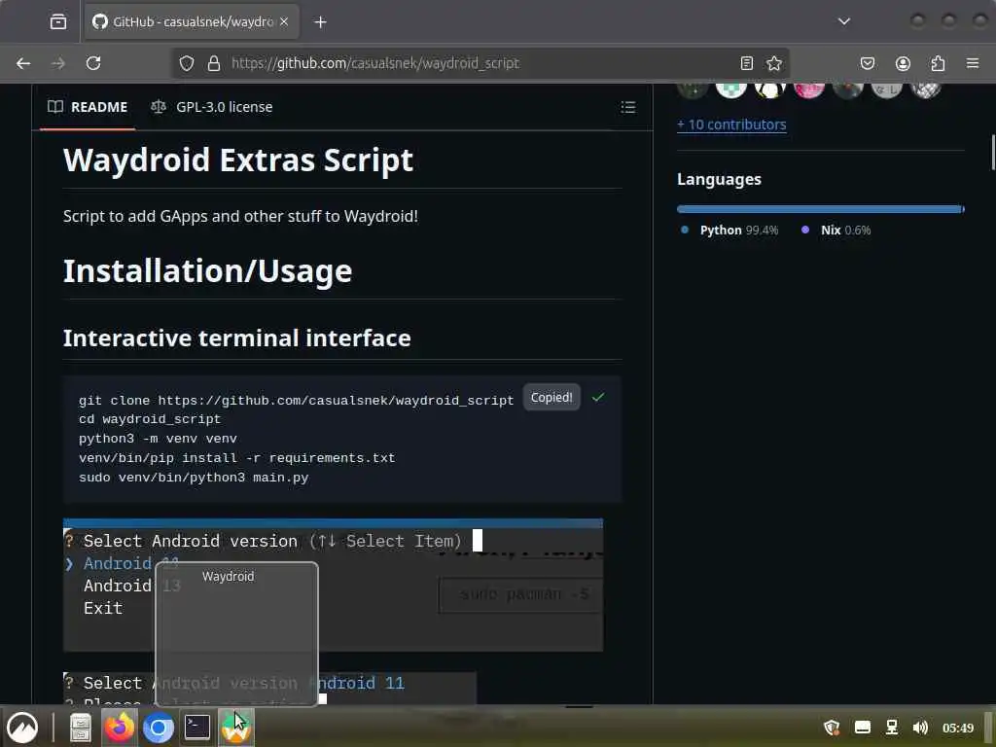Open keyboard tray icon
Image resolution: width=996 pixels, height=747 pixels.
pos(862,728)
